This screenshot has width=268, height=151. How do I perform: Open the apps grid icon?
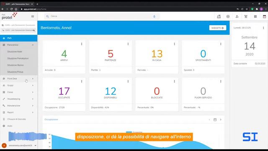pyautogui.click(x=255, y=17)
